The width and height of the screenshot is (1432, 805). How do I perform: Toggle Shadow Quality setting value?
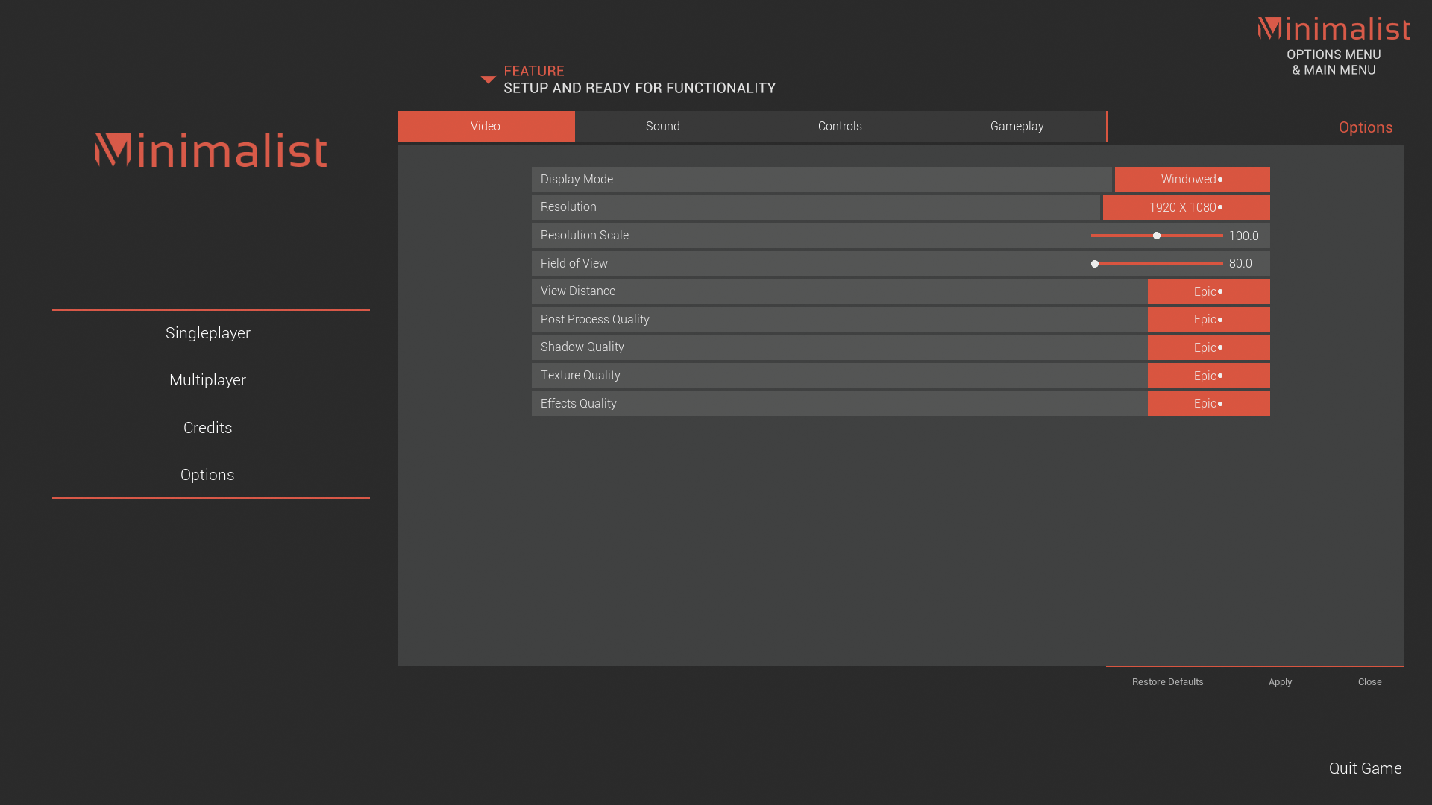click(x=1208, y=347)
